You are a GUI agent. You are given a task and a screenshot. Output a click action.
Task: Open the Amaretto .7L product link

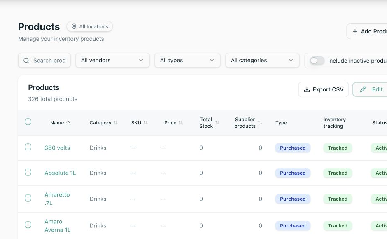point(57,199)
